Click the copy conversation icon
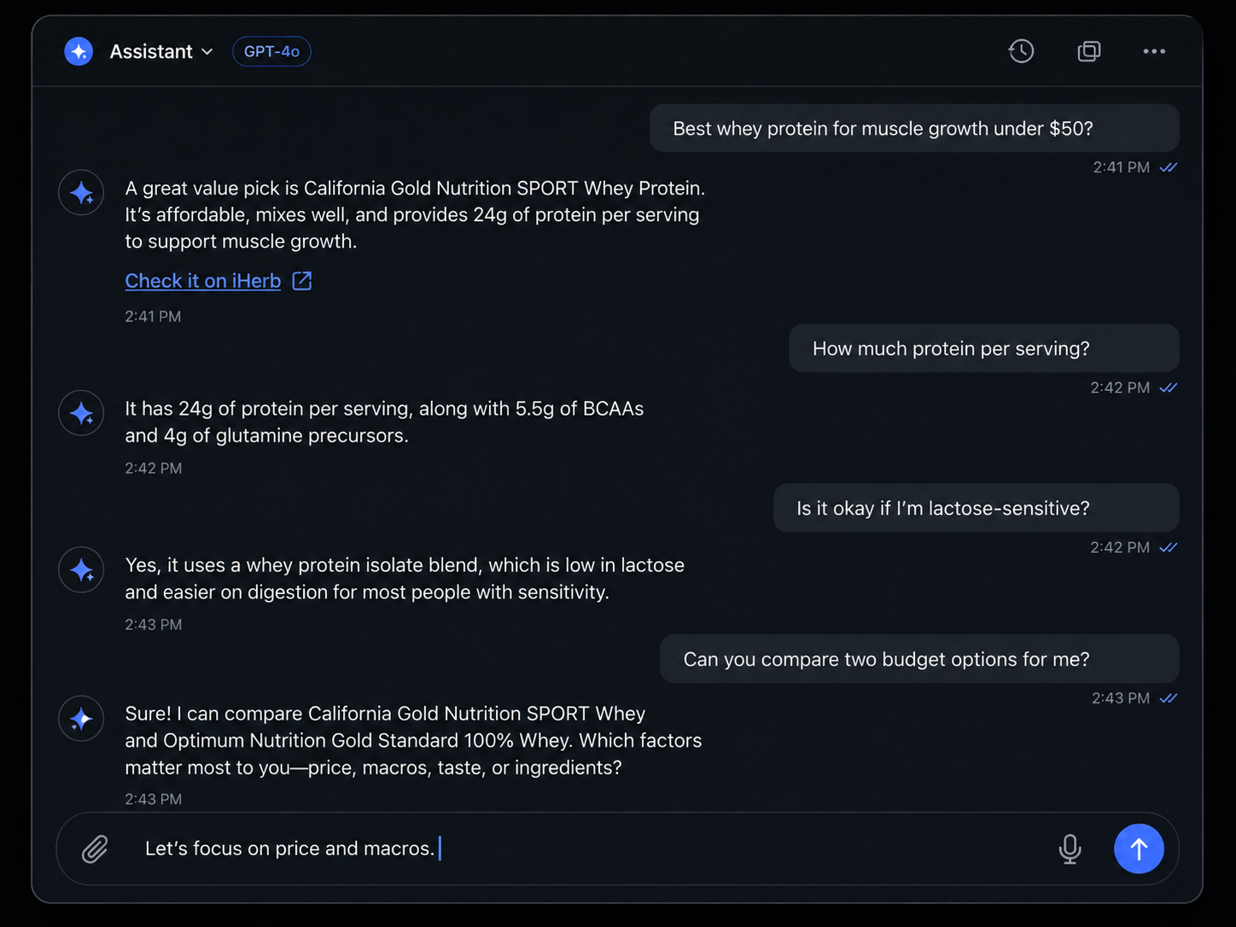1236x927 pixels. 1089,51
